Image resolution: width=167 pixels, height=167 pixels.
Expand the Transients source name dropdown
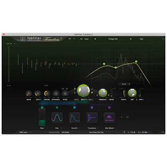97,128
